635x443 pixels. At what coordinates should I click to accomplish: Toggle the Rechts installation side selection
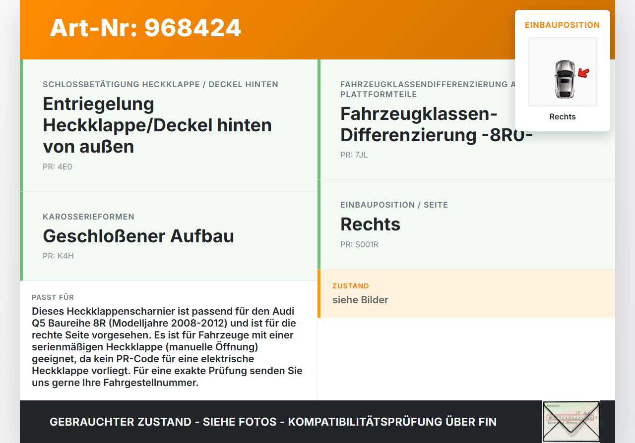370,224
